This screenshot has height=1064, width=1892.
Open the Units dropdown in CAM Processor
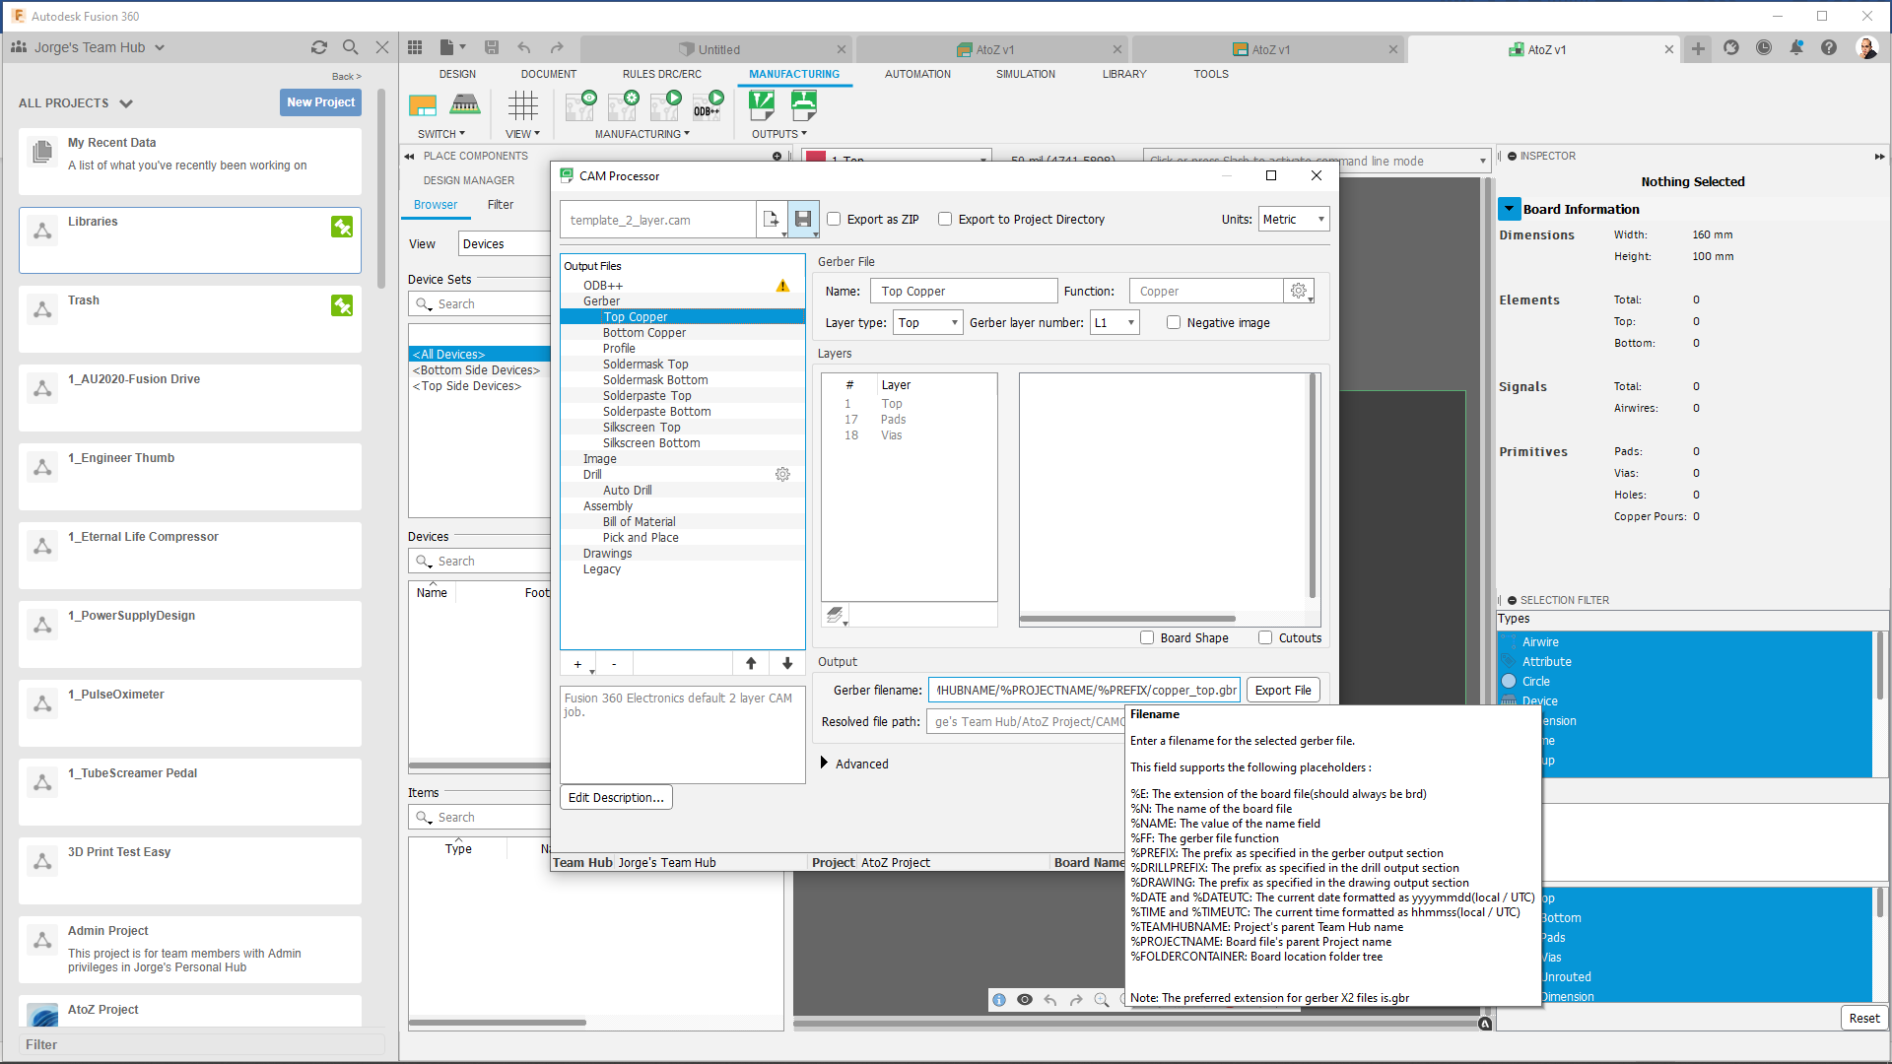[x=1293, y=219]
